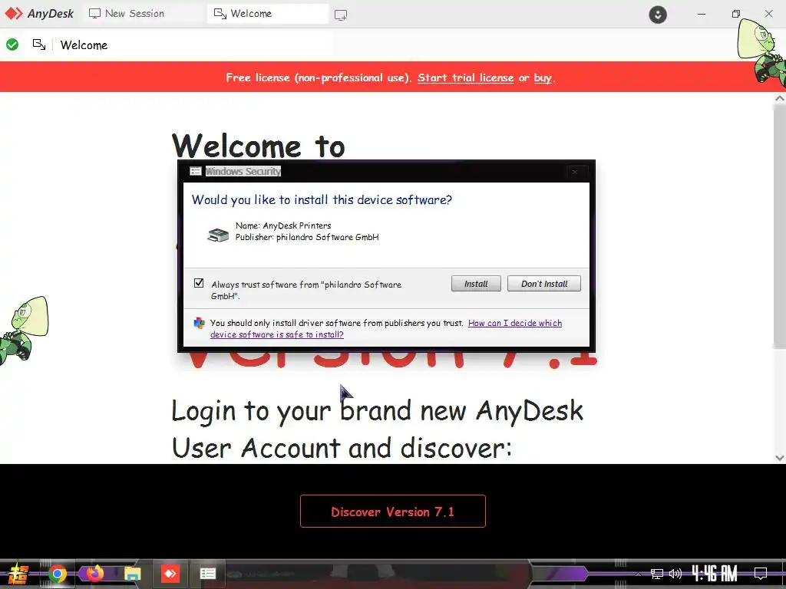The height and width of the screenshot is (589, 786).
Task: Close the Windows Security dialog
Action: (x=574, y=172)
